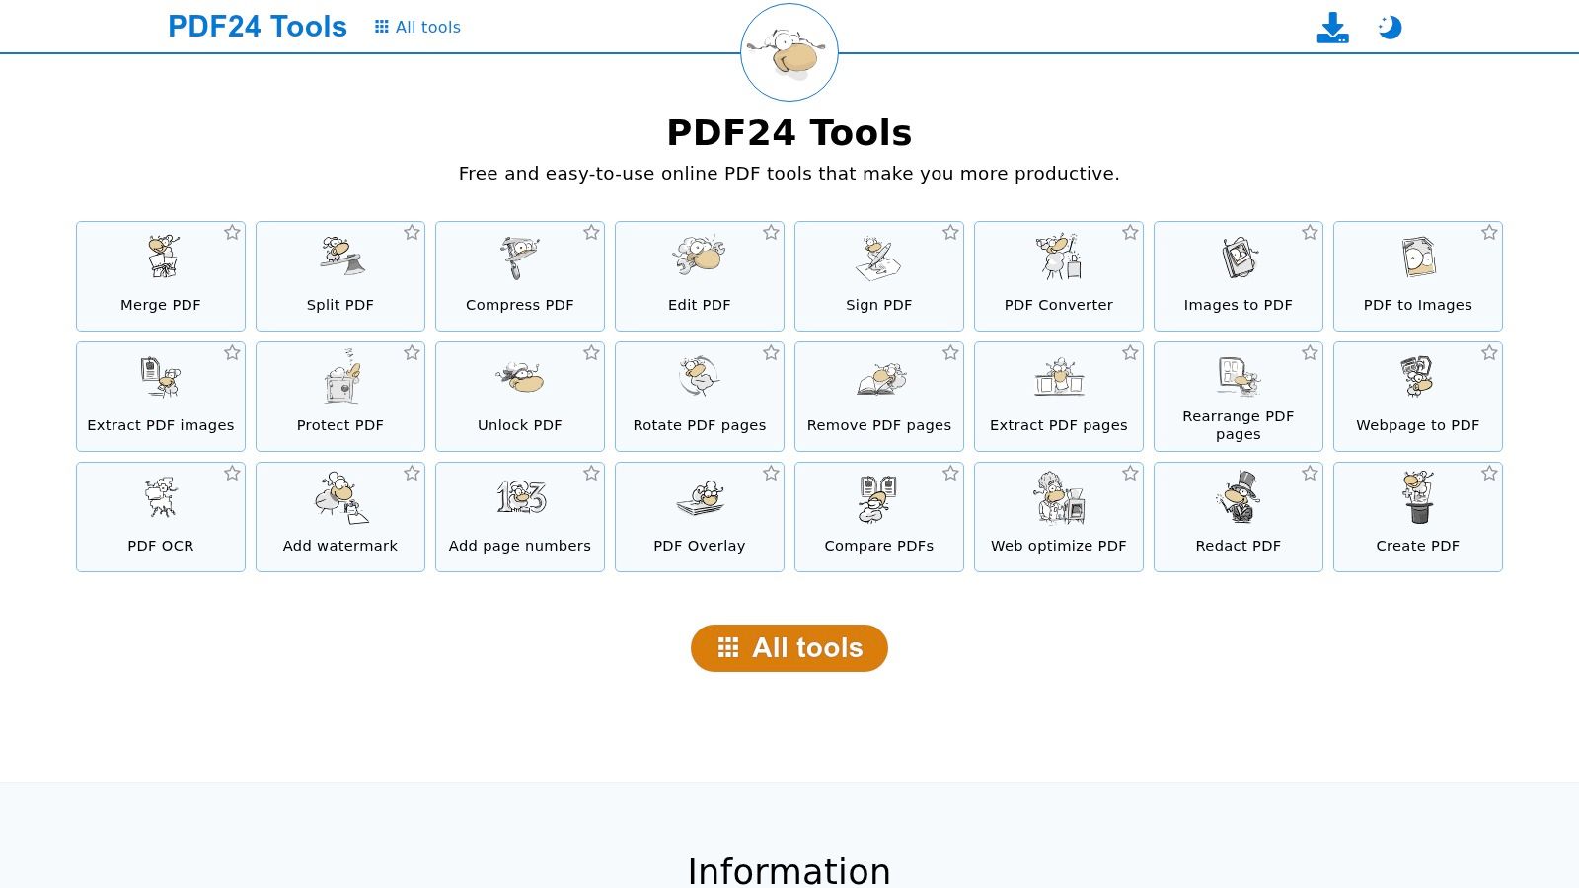Click the download desktop app icon
Image resolution: width=1579 pixels, height=888 pixels.
coord(1333,28)
